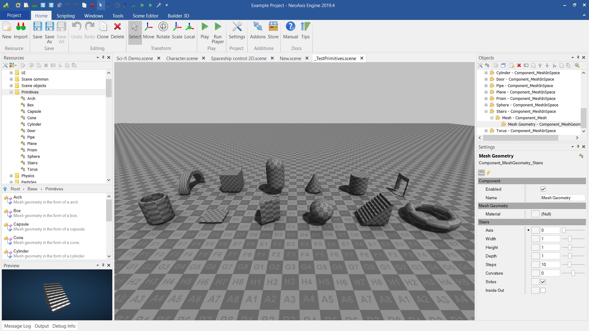This screenshot has height=331, width=589.
Task: Expand Torus - Component_MeshInSpace node
Action: coord(486,131)
